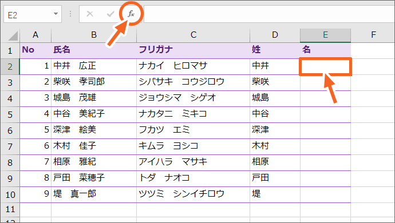Select the 姓 cell '堤'
This screenshot has width=395, height=223.
pos(275,194)
